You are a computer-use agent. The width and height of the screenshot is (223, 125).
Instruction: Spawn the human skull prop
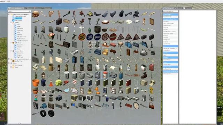[36, 14]
